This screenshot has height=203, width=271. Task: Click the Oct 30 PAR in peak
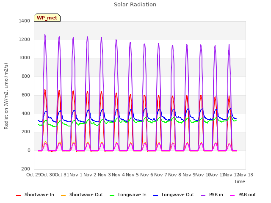(45, 35)
